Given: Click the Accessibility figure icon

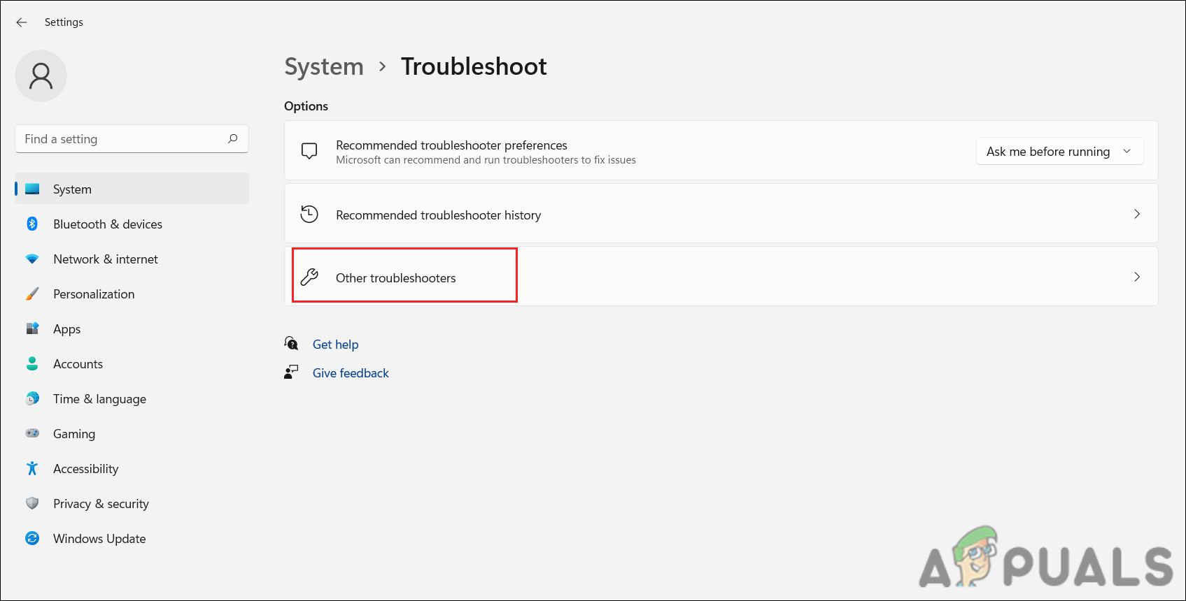Looking at the screenshot, I should click(x=32, y=468).
